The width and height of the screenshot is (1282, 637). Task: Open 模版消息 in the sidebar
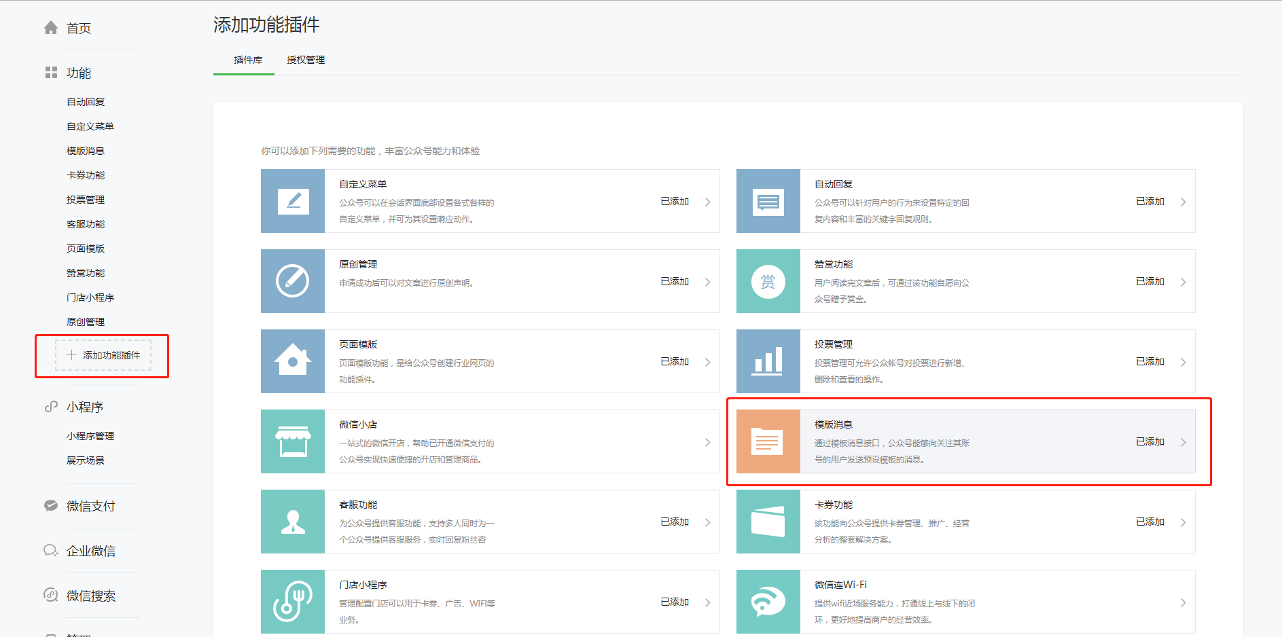point(86,151)
